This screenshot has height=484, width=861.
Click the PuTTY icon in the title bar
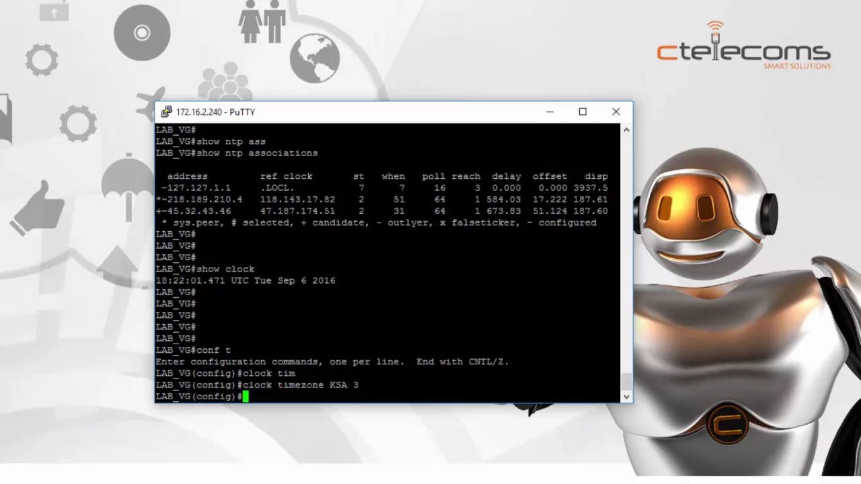coord(166,112)
